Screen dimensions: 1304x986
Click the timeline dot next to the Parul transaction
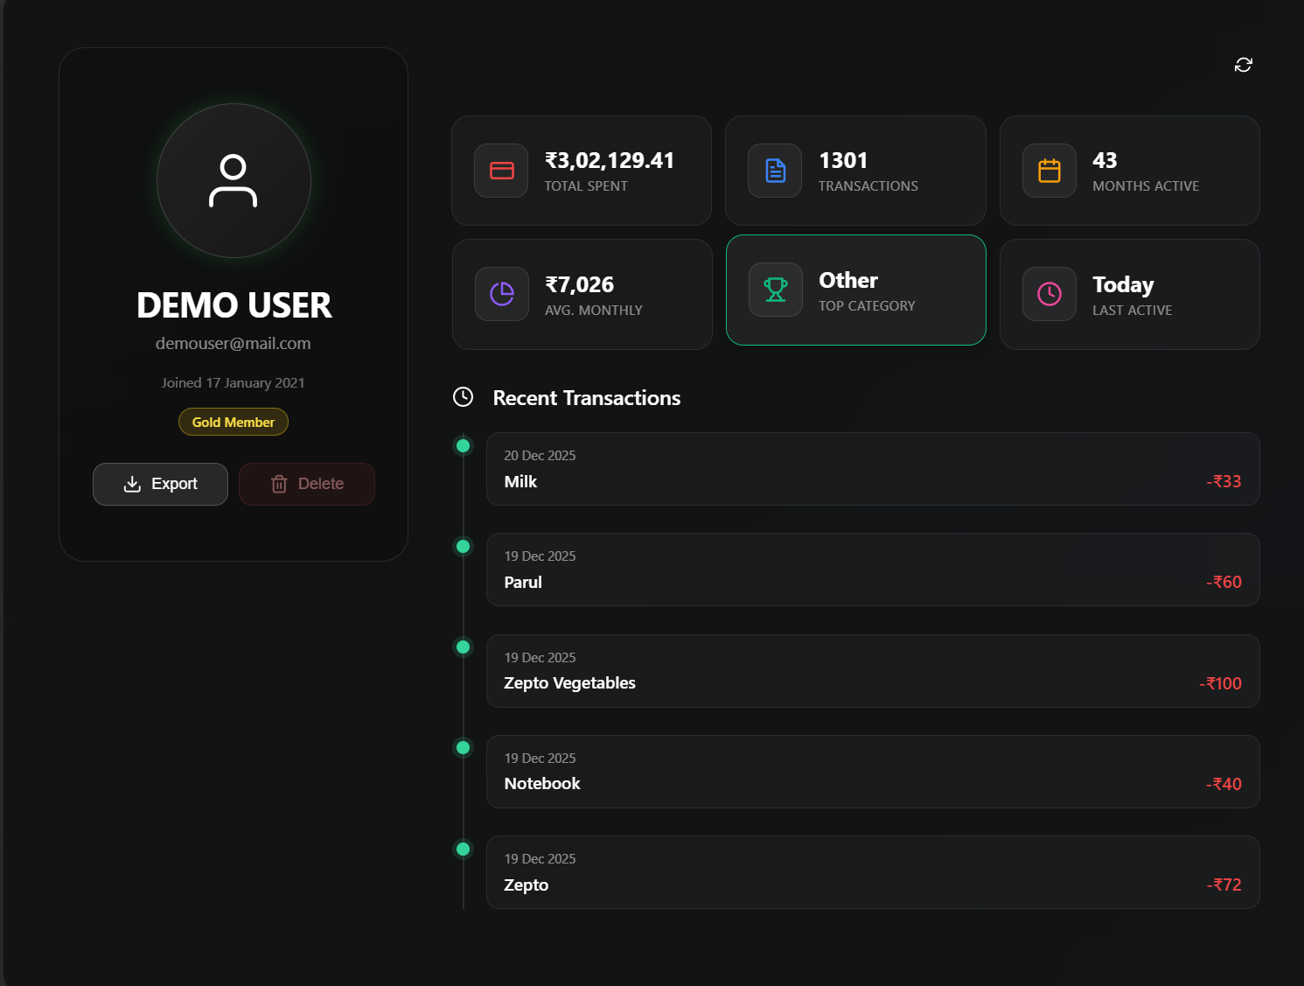pyautogui.click(x=463, y=546)
